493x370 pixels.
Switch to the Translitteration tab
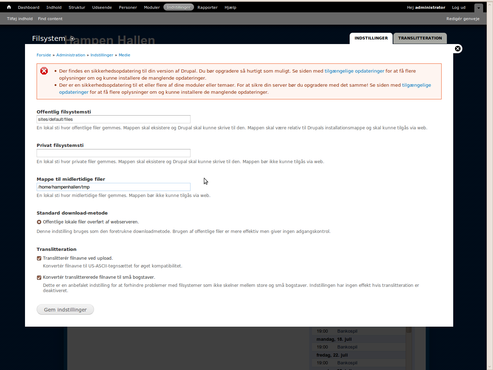point(420,38)
